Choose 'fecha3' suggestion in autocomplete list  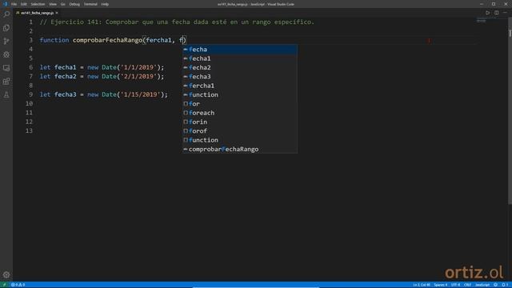click(240, 77)
